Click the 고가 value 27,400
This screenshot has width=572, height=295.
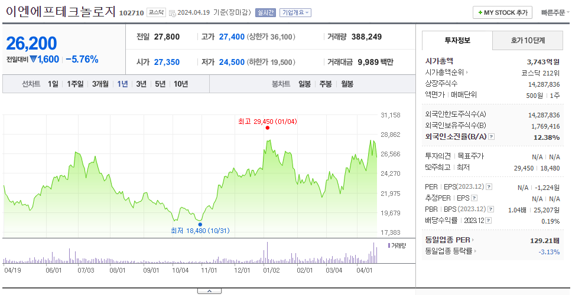[x=232, y=37]
